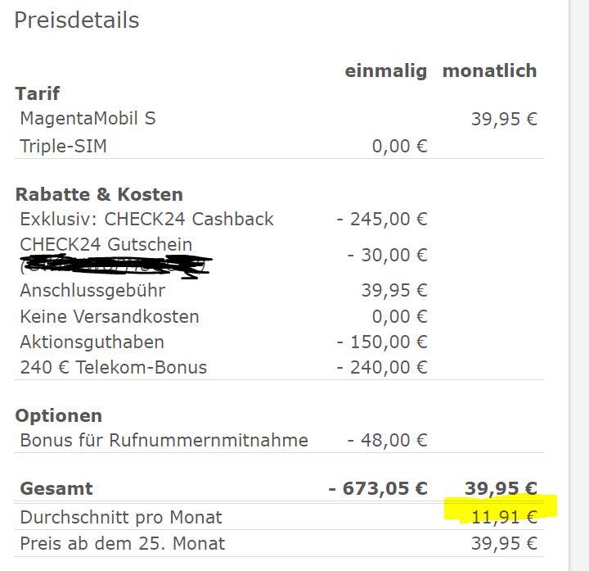Select the CHECK24 Gutschein label
Image resolution: width=589 pixels, height=571 pixels.
coord(106,245)
